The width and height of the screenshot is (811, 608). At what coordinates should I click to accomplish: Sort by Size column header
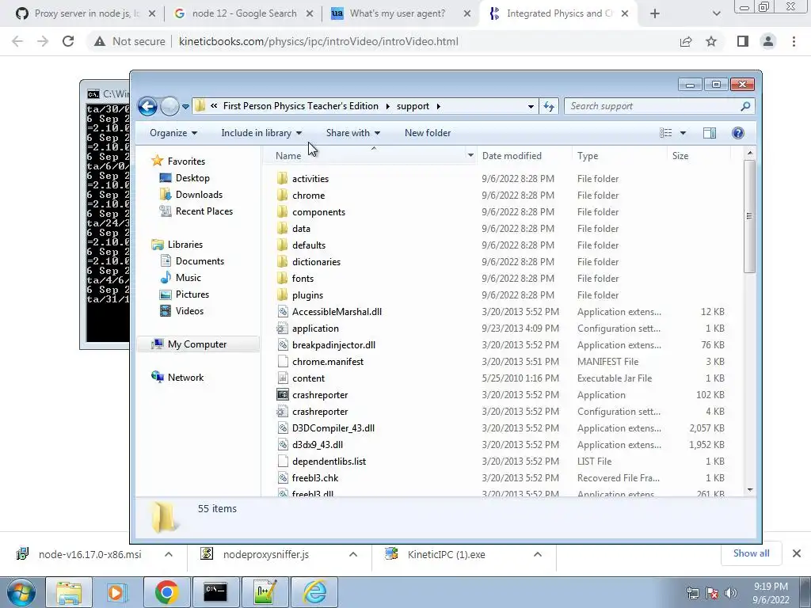click(x=680, y=156)
